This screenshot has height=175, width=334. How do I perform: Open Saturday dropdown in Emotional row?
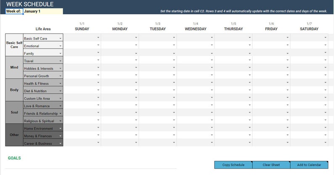(326, 45)
